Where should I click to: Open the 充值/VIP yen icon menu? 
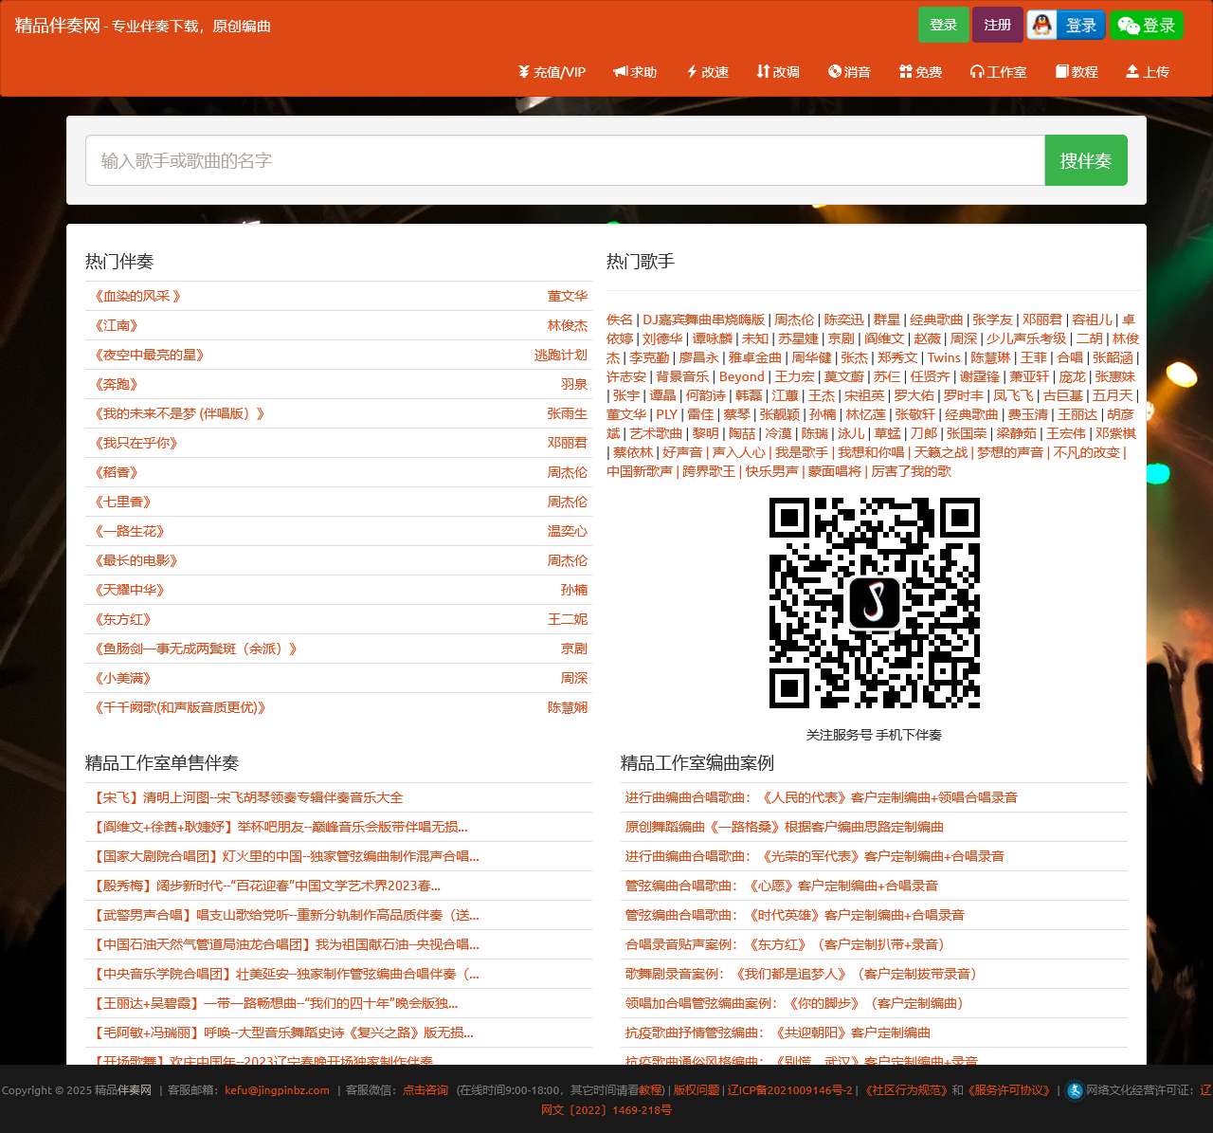523,72
